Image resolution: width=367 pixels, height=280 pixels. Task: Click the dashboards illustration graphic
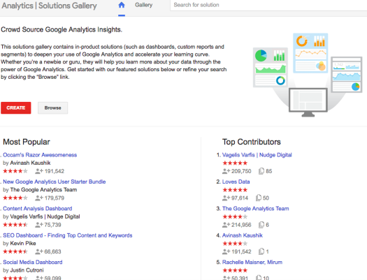click(x=308, y=75)
